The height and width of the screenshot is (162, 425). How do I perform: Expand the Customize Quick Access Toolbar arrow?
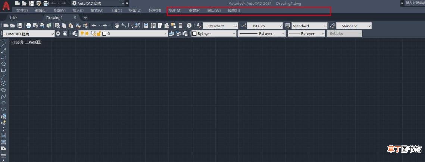click(127, 3)
